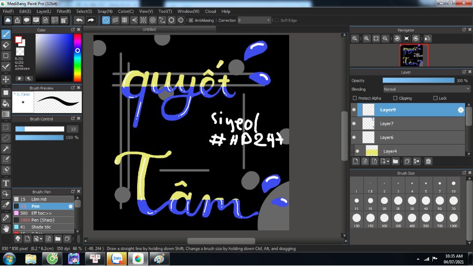
Task: Open Pen brush settings gear
Action: click(x=71, y=206)
